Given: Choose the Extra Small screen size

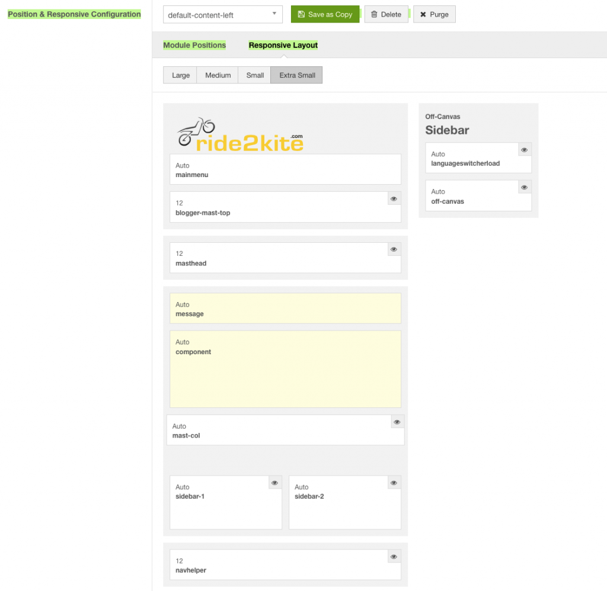Looking at the screenshot, I should click(x=297, y=75).
